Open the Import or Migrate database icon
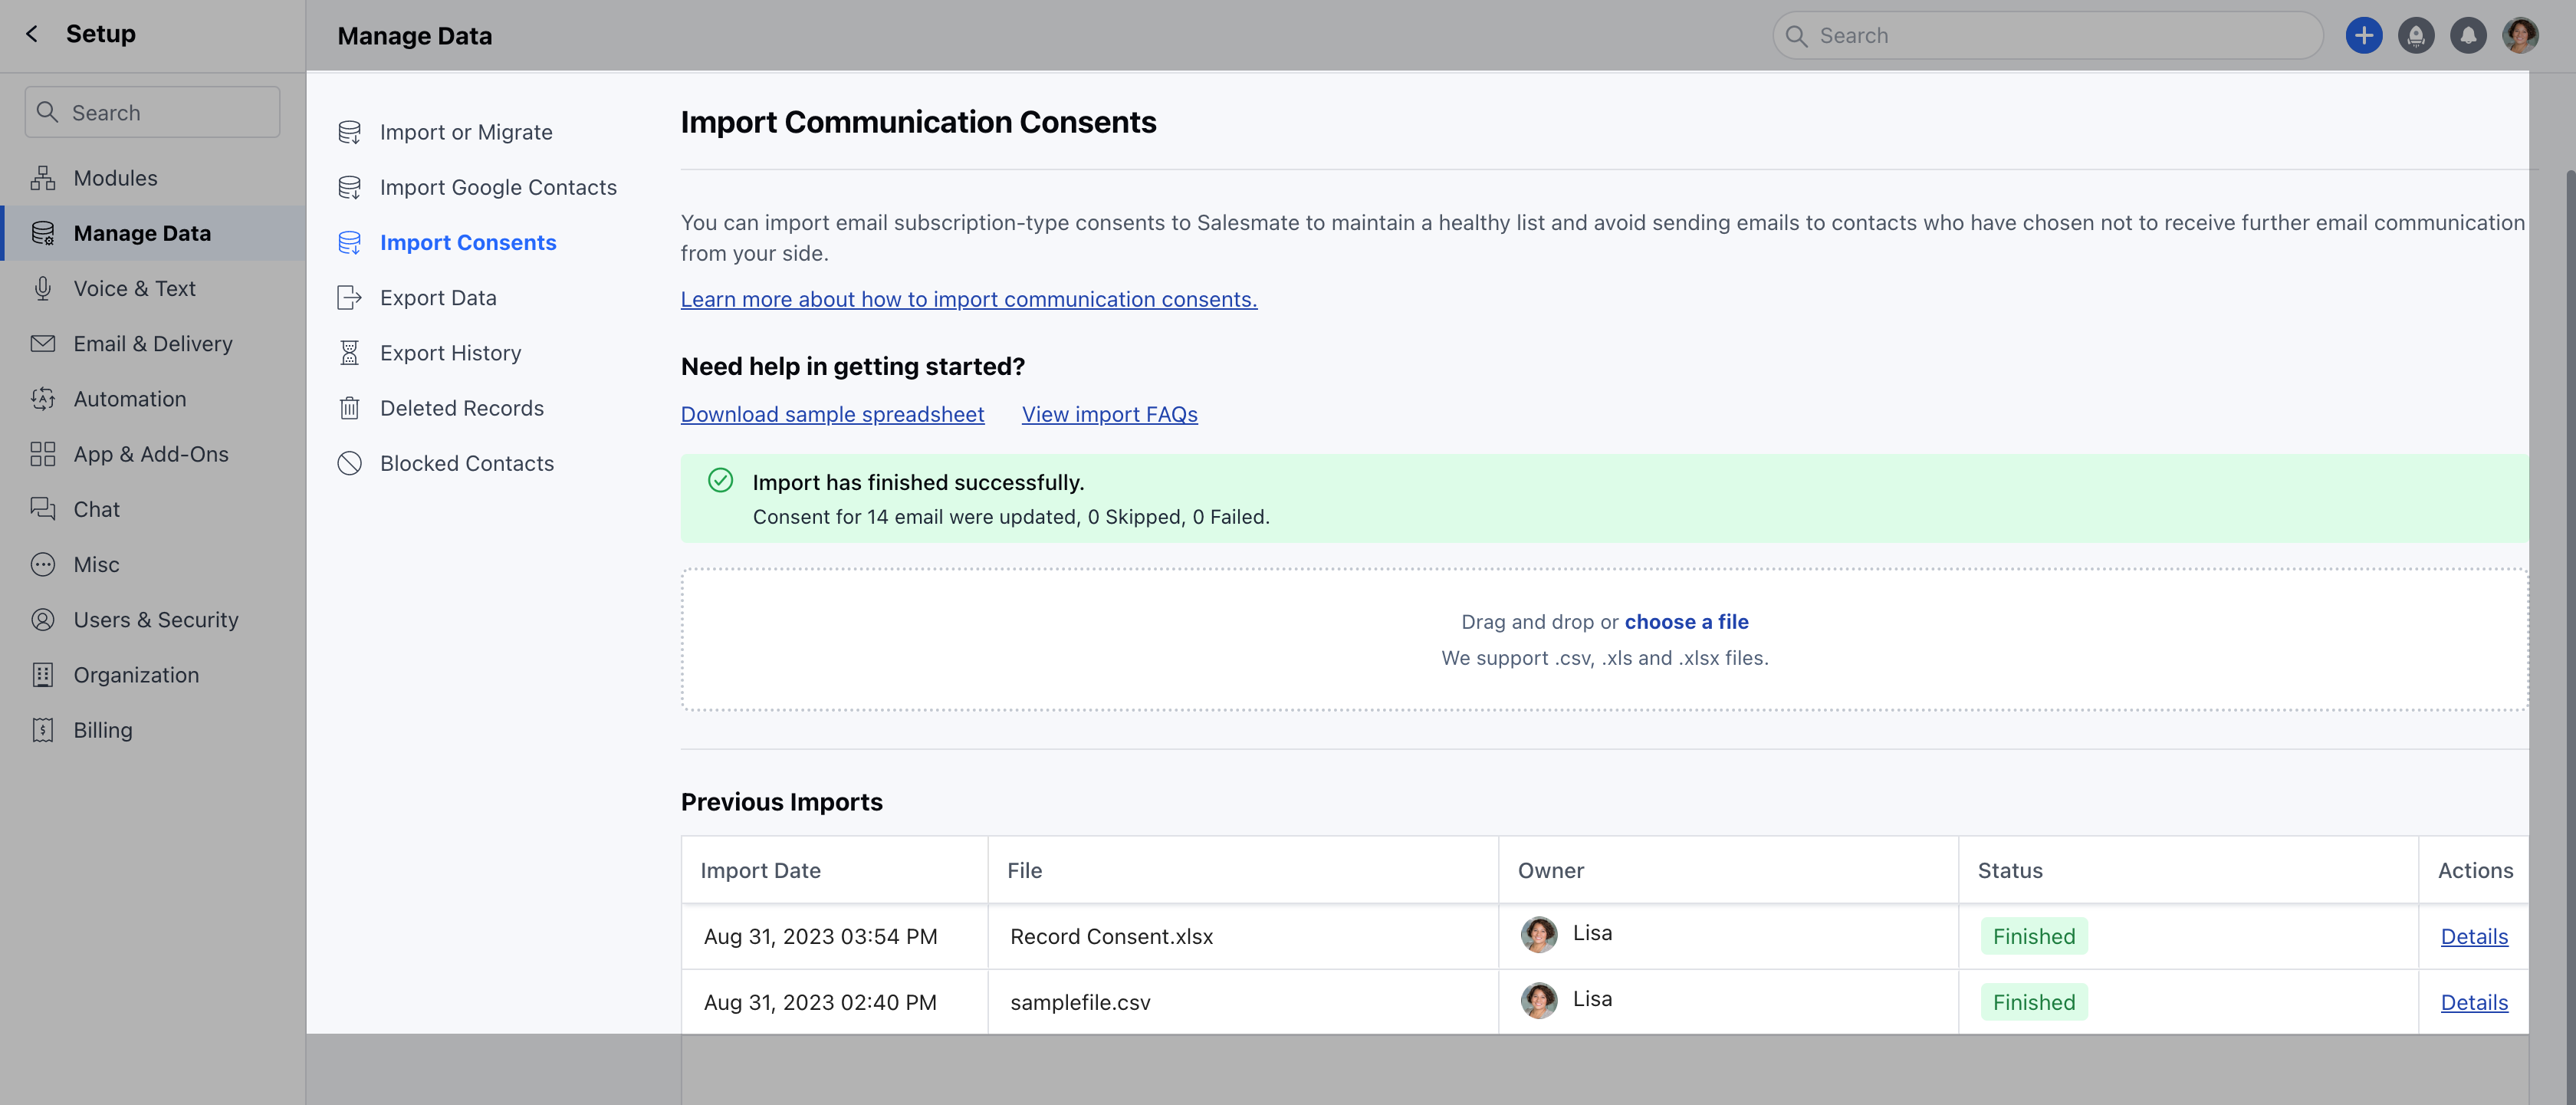 [349, 131]
